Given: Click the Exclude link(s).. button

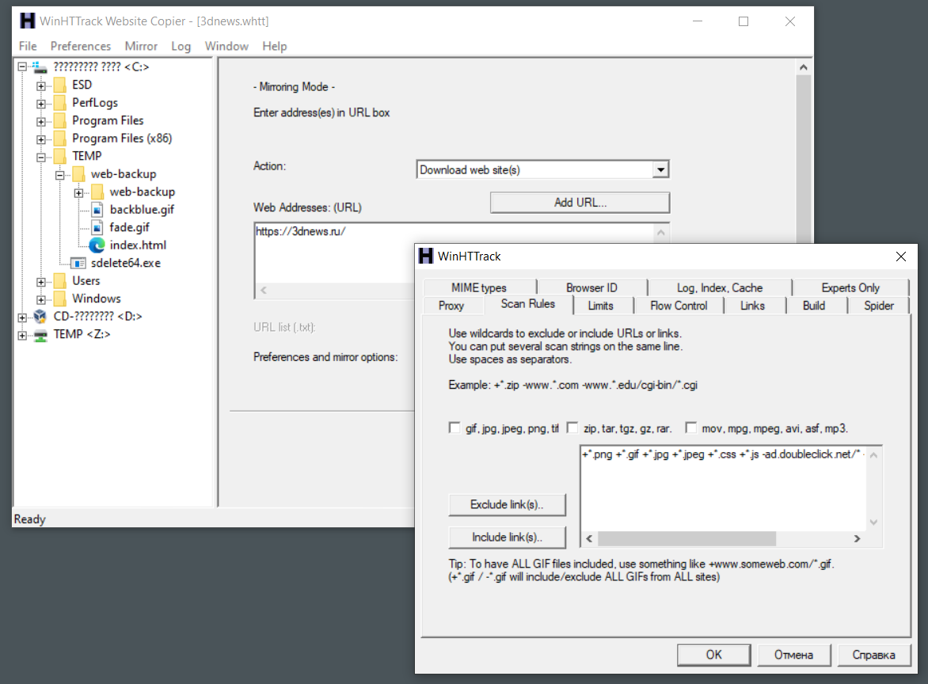Looking at the screenshot, I should pyautogui.click(x=508, y=505).
